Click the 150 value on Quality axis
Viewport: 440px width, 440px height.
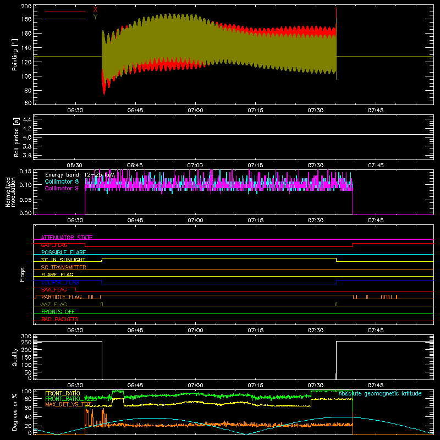(26, 358)
